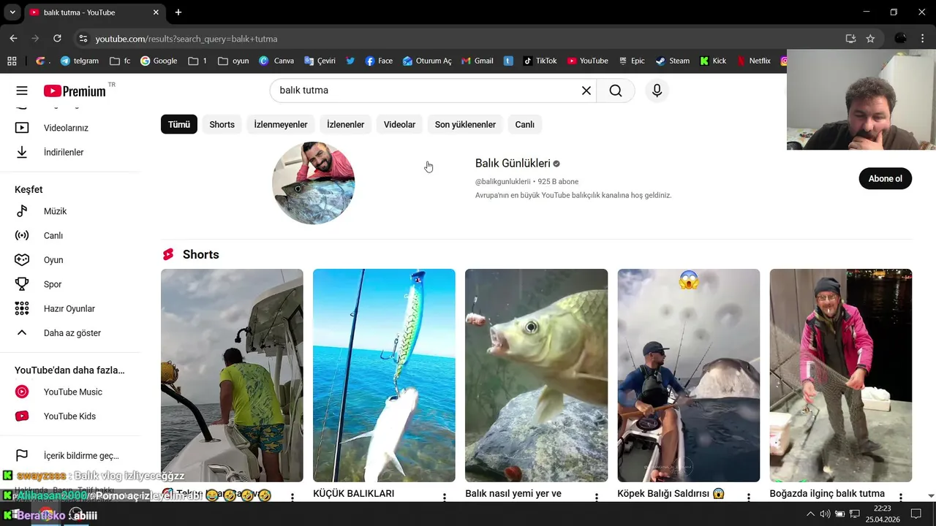Select the Shorts filter chip
The height and width of the screenshot is (526, 936).
click(x=222, y=124)
